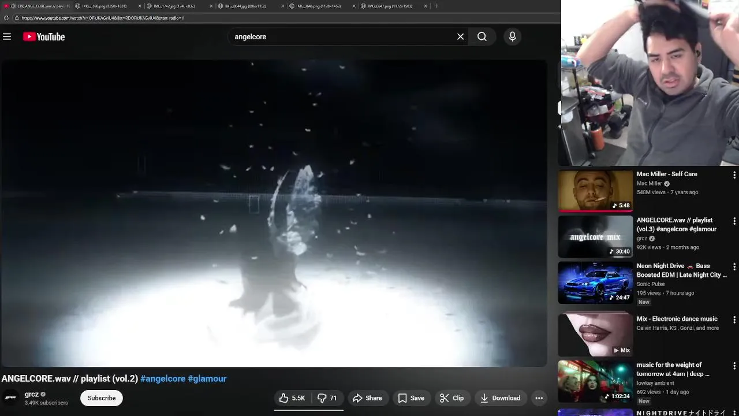Open the more actions ellipsis menu

539,398
